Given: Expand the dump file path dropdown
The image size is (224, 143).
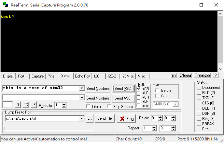Looking at the screenshot, I should pos(81,119).
